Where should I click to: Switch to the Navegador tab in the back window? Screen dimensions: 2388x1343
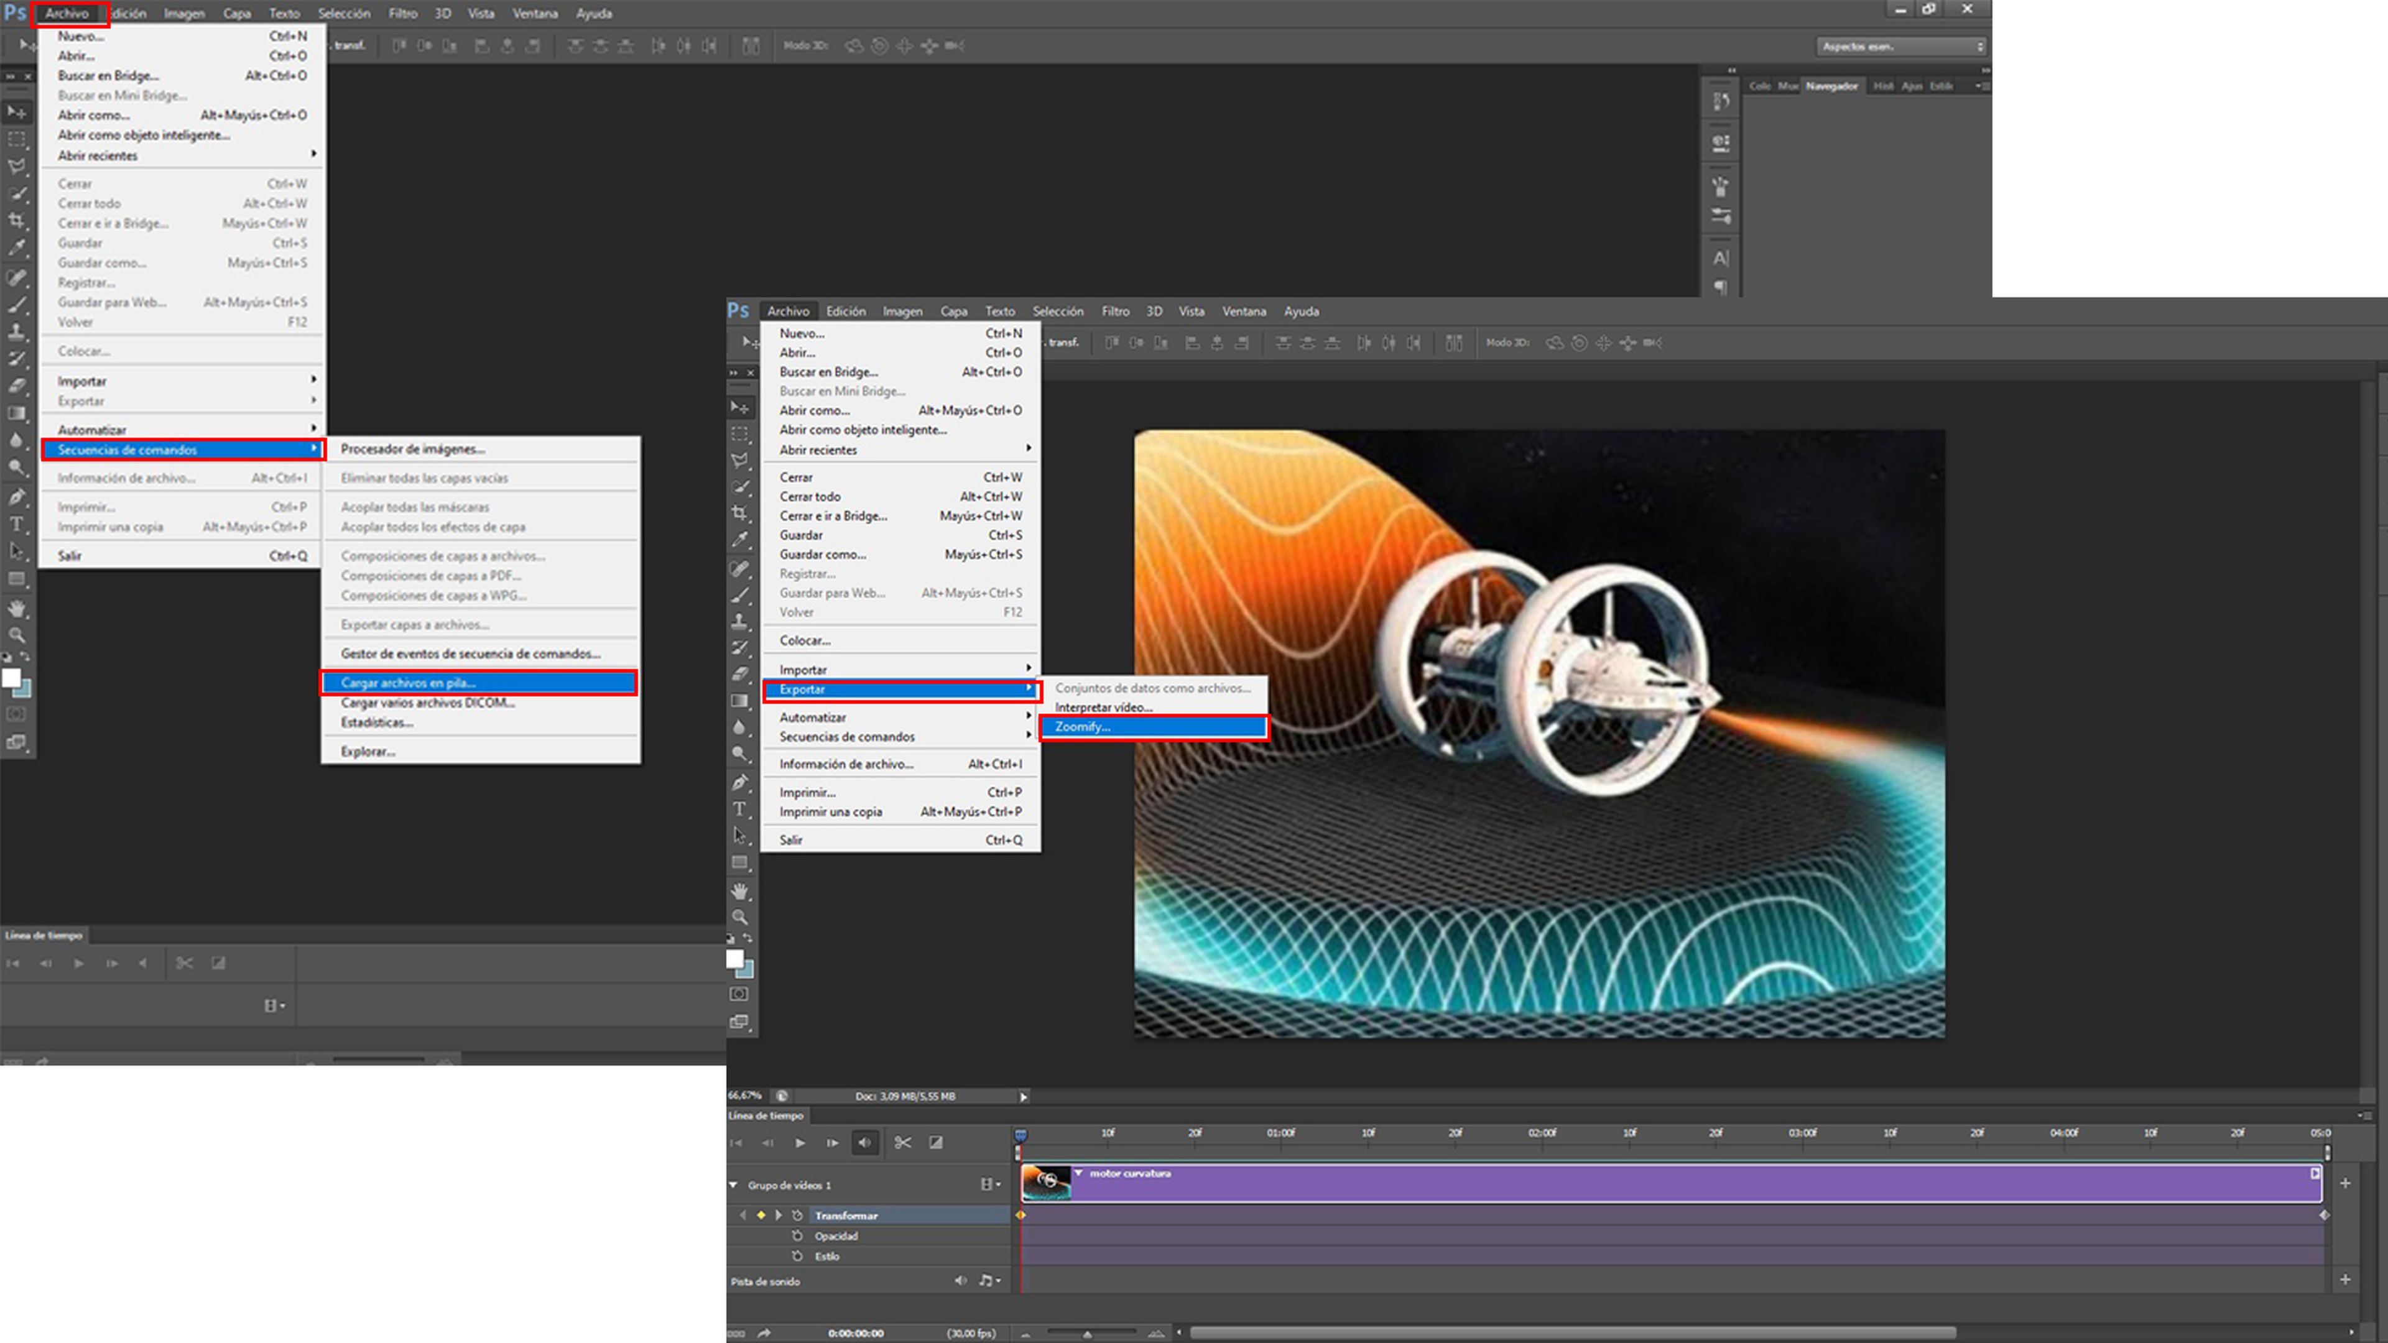pos(1832,86)
